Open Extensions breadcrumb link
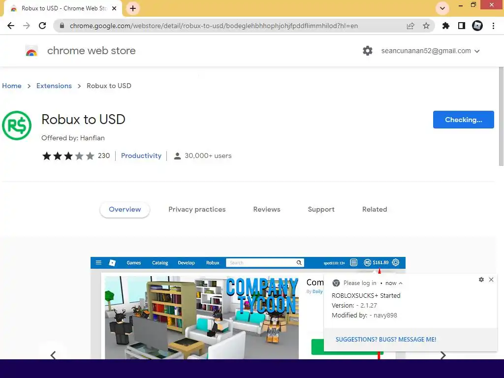Screen dimensions: 504x378 [54, 86]
